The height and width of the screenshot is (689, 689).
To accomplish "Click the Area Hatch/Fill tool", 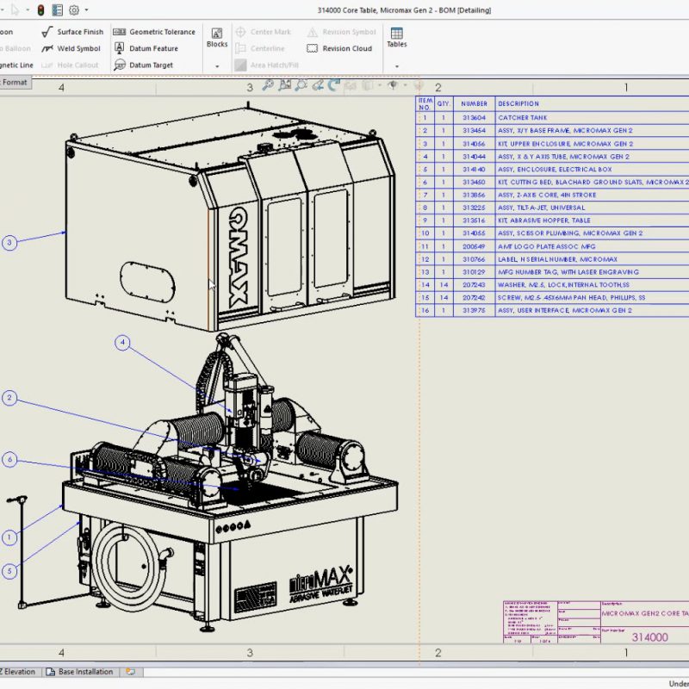I will pos(267,65).
